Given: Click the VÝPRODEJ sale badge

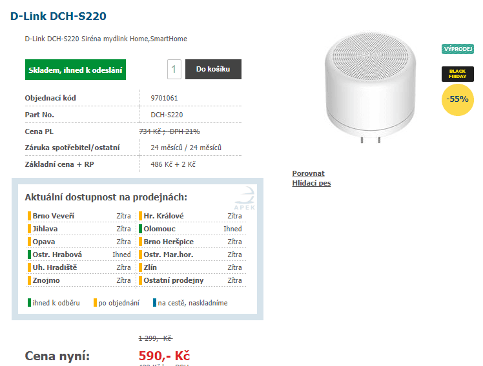Looking at the screenshot, I should (x=457, y=49).
